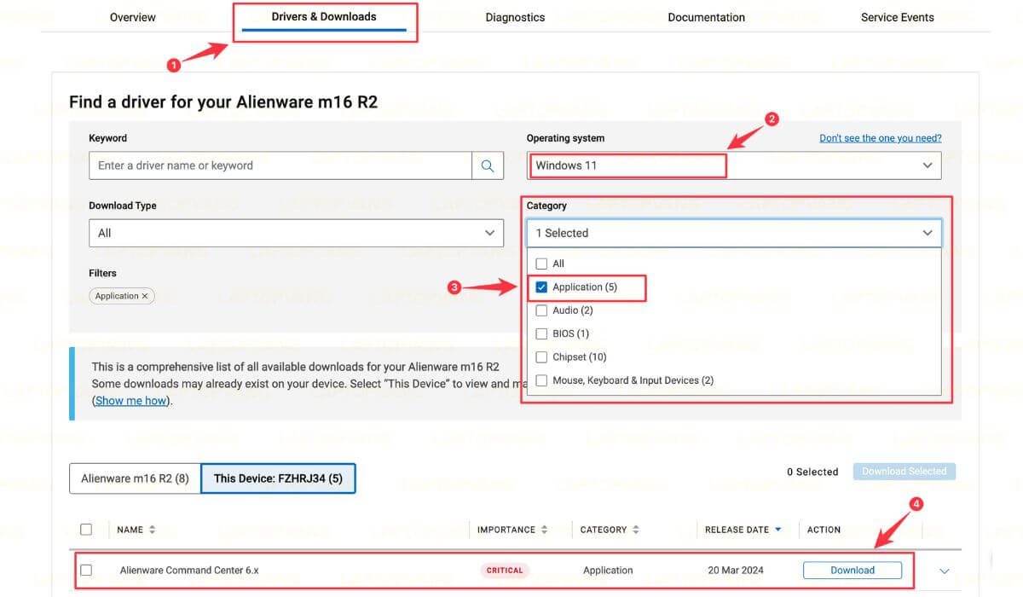Expand Alienware Command Center row details chevron
This screenshot has height=597, width=1023.
click(x=944, y=571)
